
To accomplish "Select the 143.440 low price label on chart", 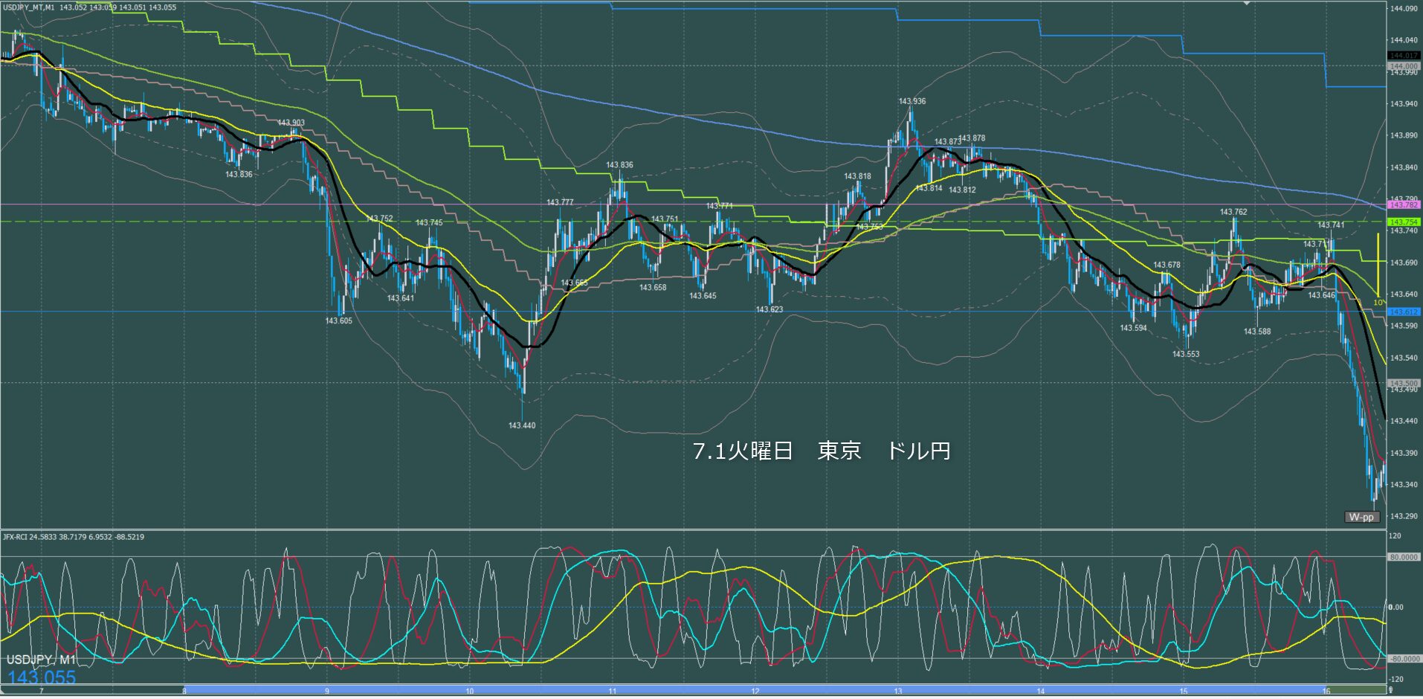I will click(x=522, y=425).
